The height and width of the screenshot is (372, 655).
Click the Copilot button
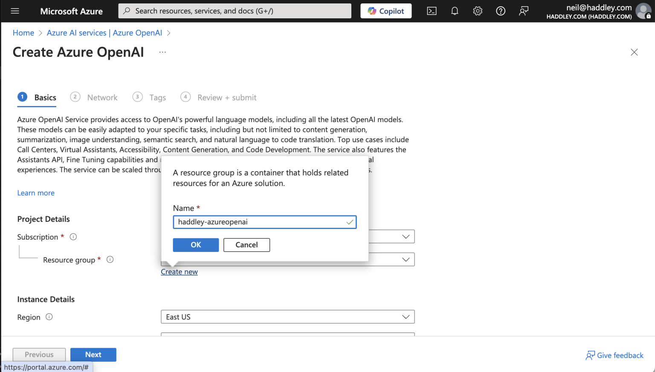386,11
